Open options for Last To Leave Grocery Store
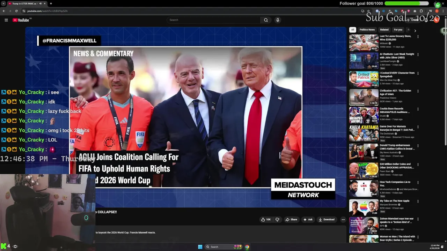Screen dimensions: 447x251 (418, 36)
